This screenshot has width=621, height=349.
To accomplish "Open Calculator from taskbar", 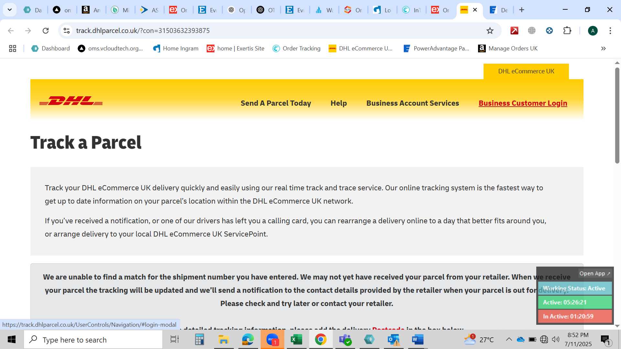I will point(199,340).
